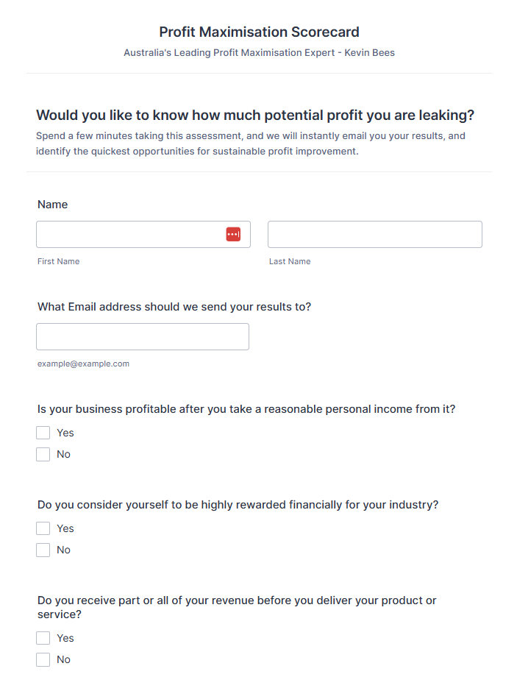Click into the Last Name input box

(x=374, y=234)
